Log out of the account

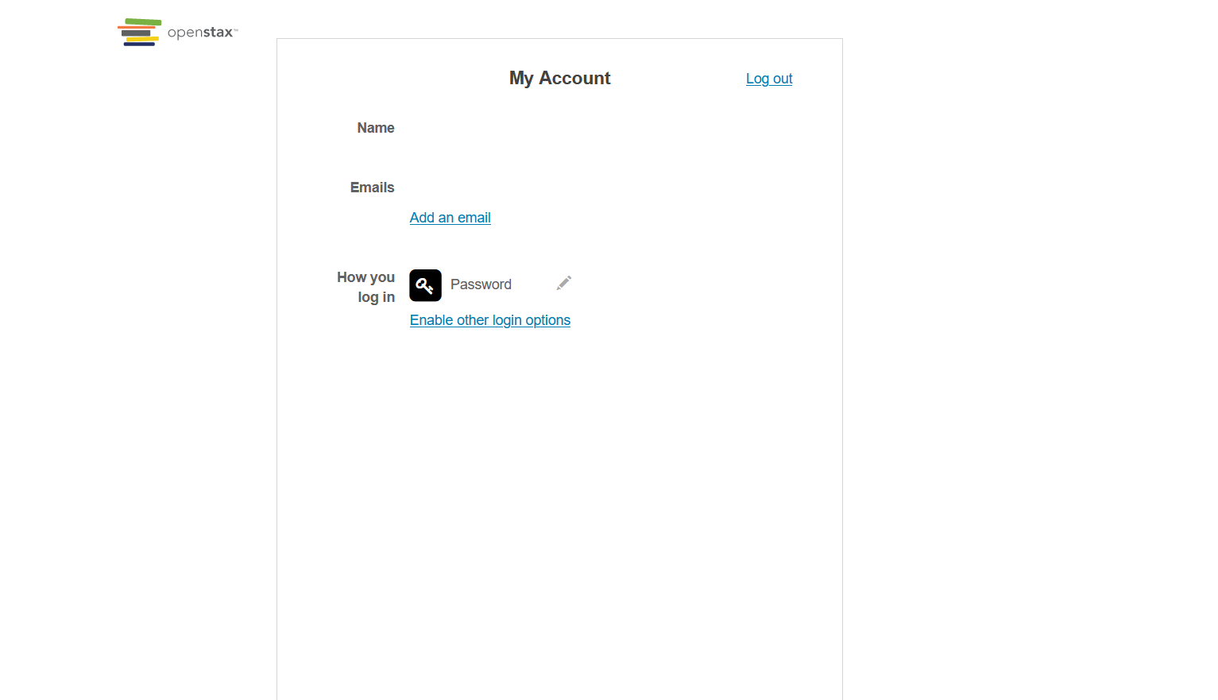[769, 79]
